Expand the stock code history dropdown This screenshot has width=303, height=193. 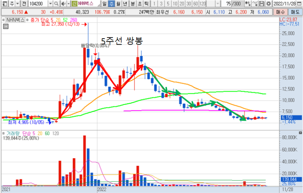click(50, 3)
